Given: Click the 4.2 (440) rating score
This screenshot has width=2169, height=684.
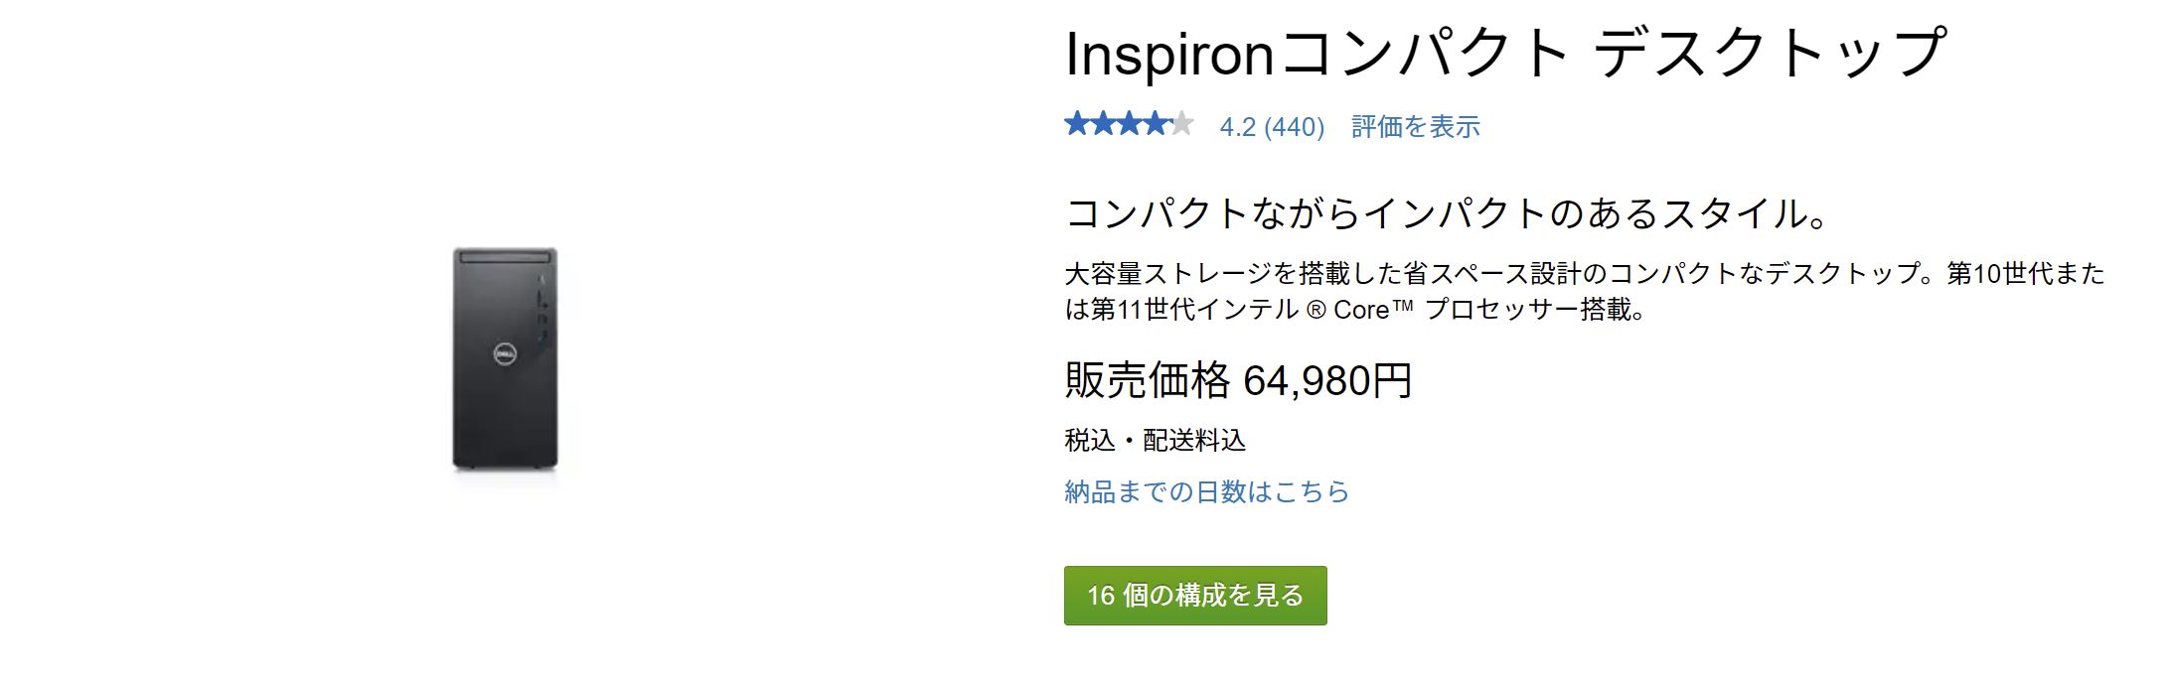Looking at the screenshot, I should pos(1272,126).
